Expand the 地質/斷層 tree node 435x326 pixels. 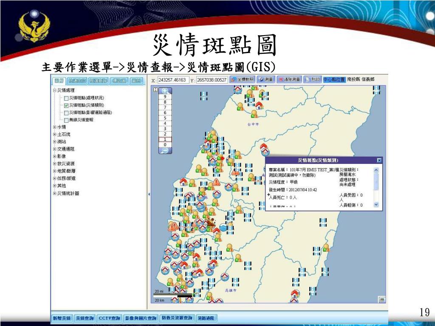point(55,171)
